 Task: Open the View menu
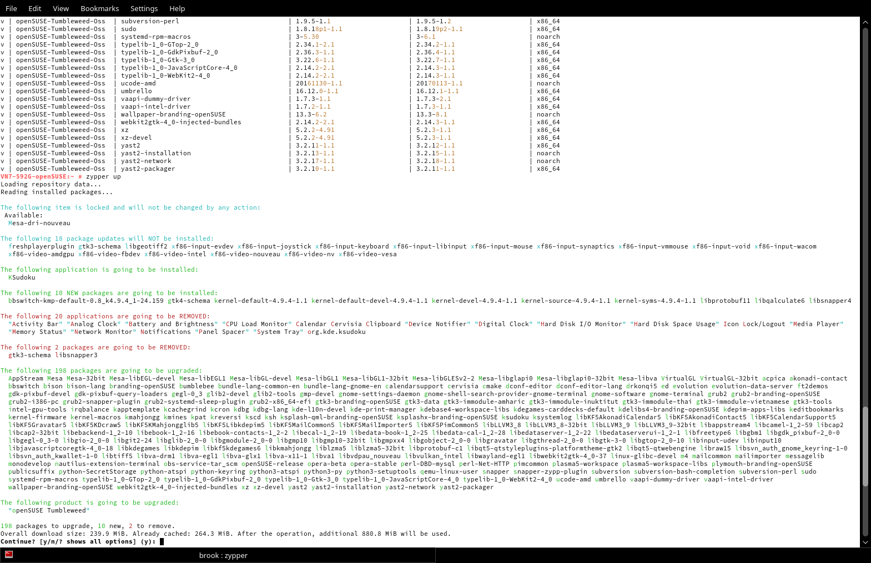61,8
